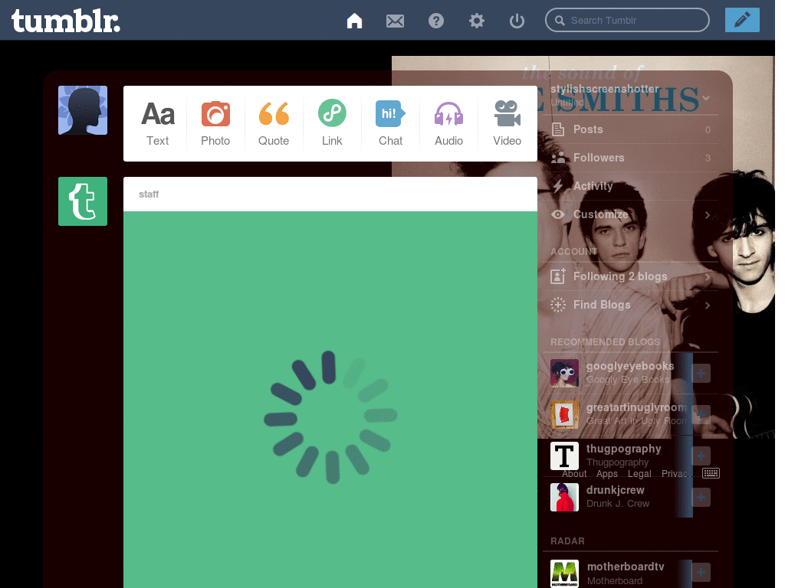Follow greatartinuglyroom with plus button
Viewport: 785px width, 588px height.
click(701, 414)
